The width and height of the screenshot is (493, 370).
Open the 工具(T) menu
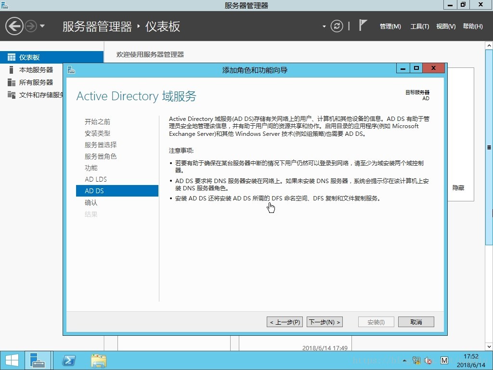click(419, 26)
